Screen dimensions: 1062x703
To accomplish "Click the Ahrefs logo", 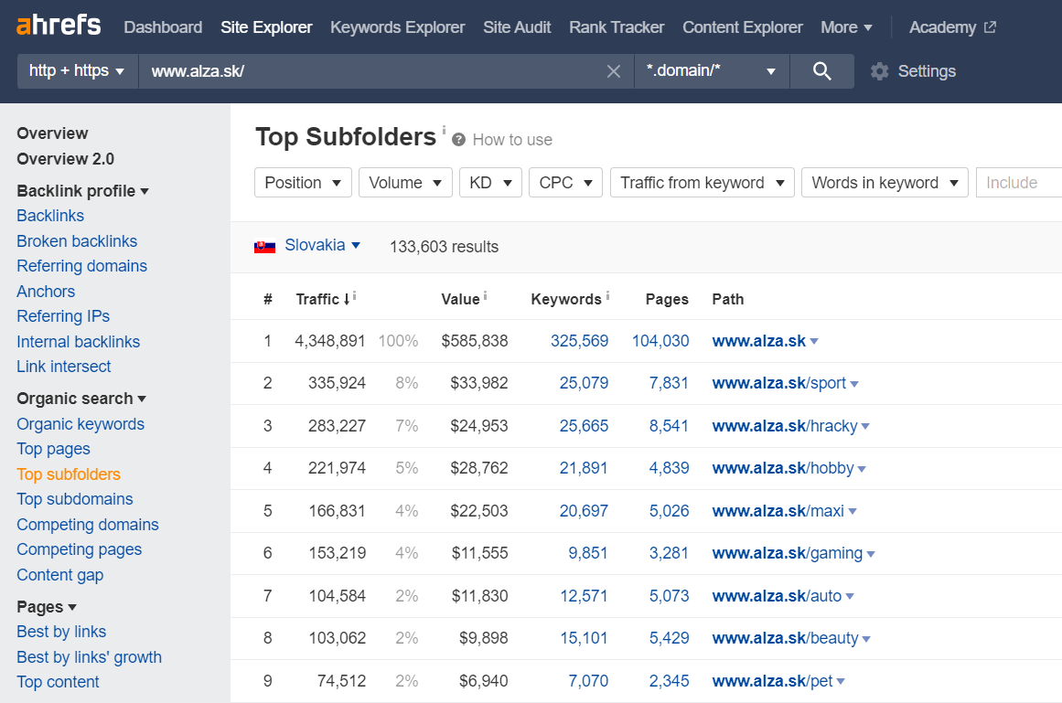I will (x=59, y=26).
